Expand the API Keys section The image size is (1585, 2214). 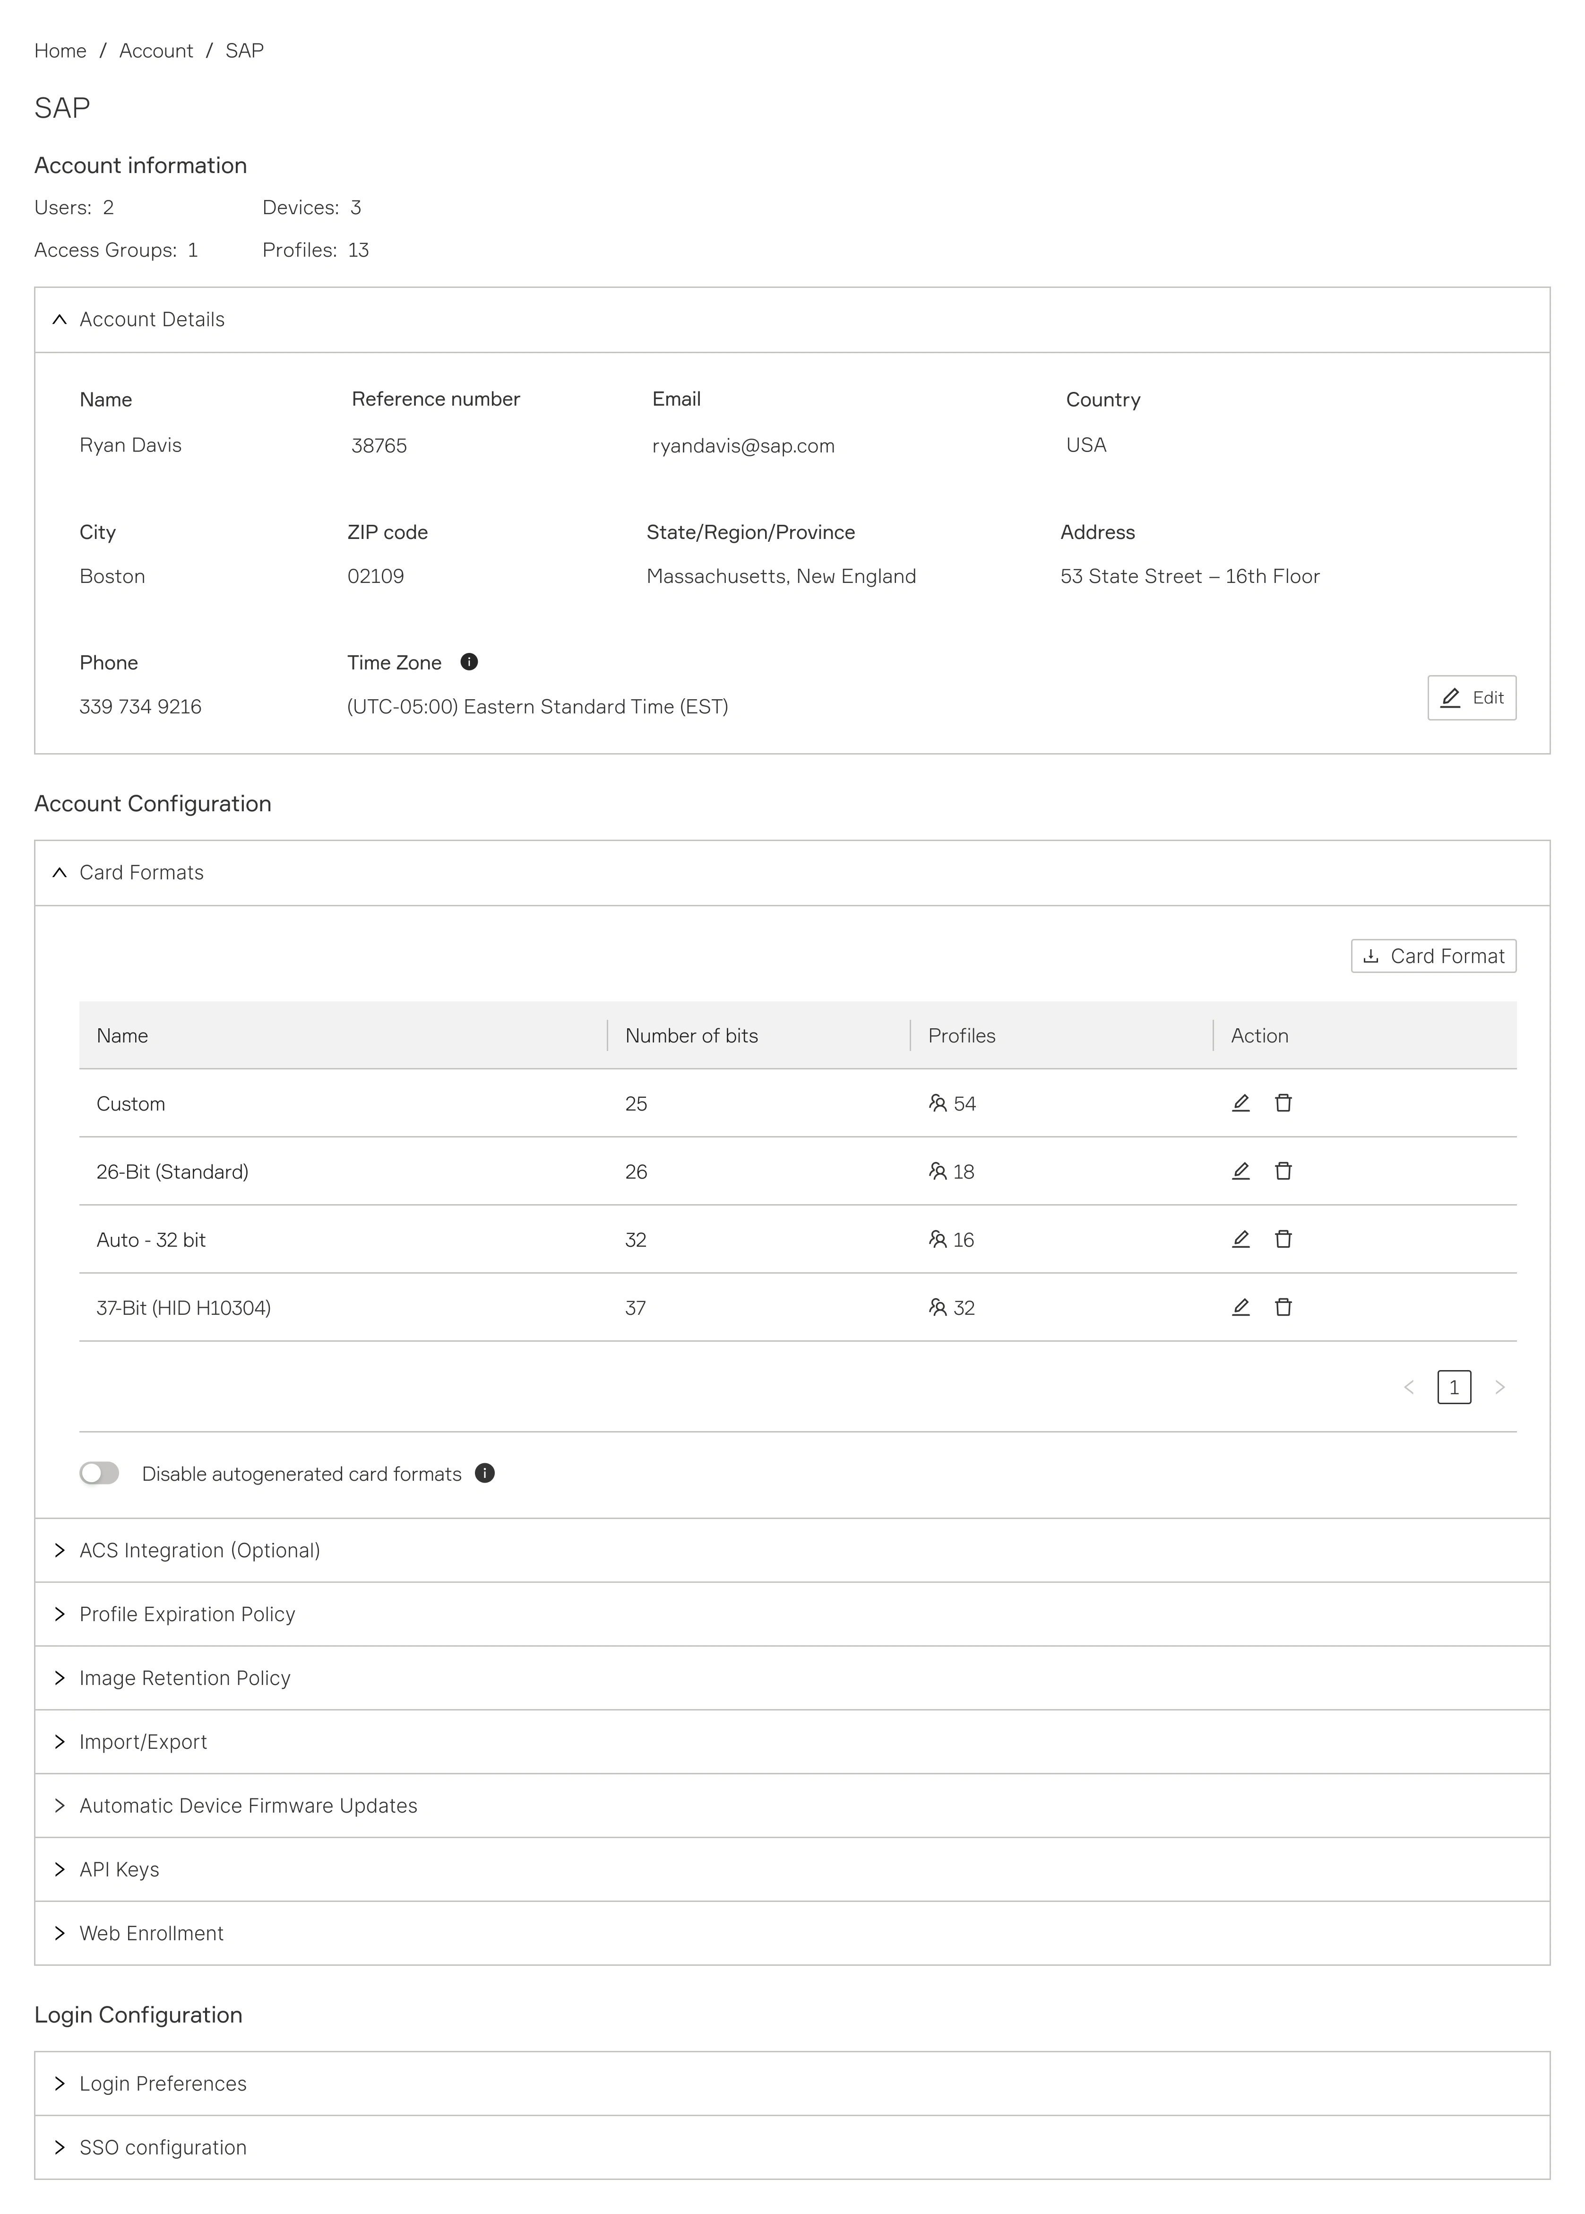pos(792,1869)
